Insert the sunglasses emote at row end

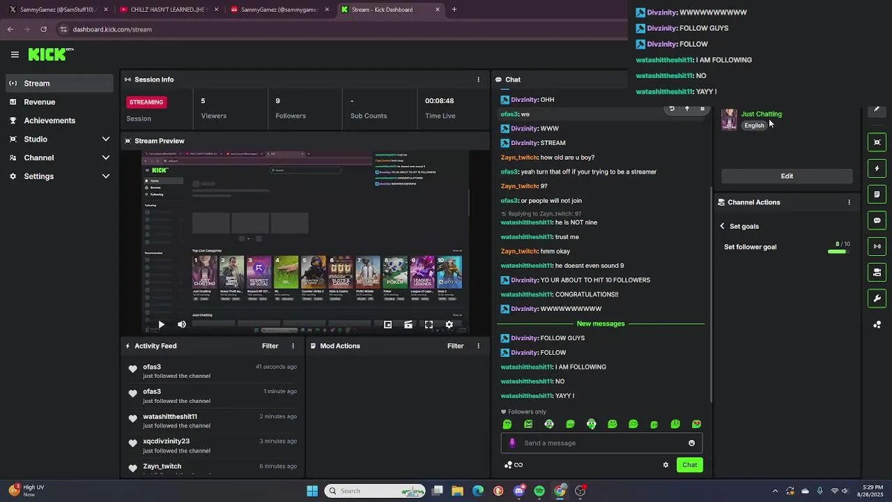pyautogui.click(x=696, y=424)
